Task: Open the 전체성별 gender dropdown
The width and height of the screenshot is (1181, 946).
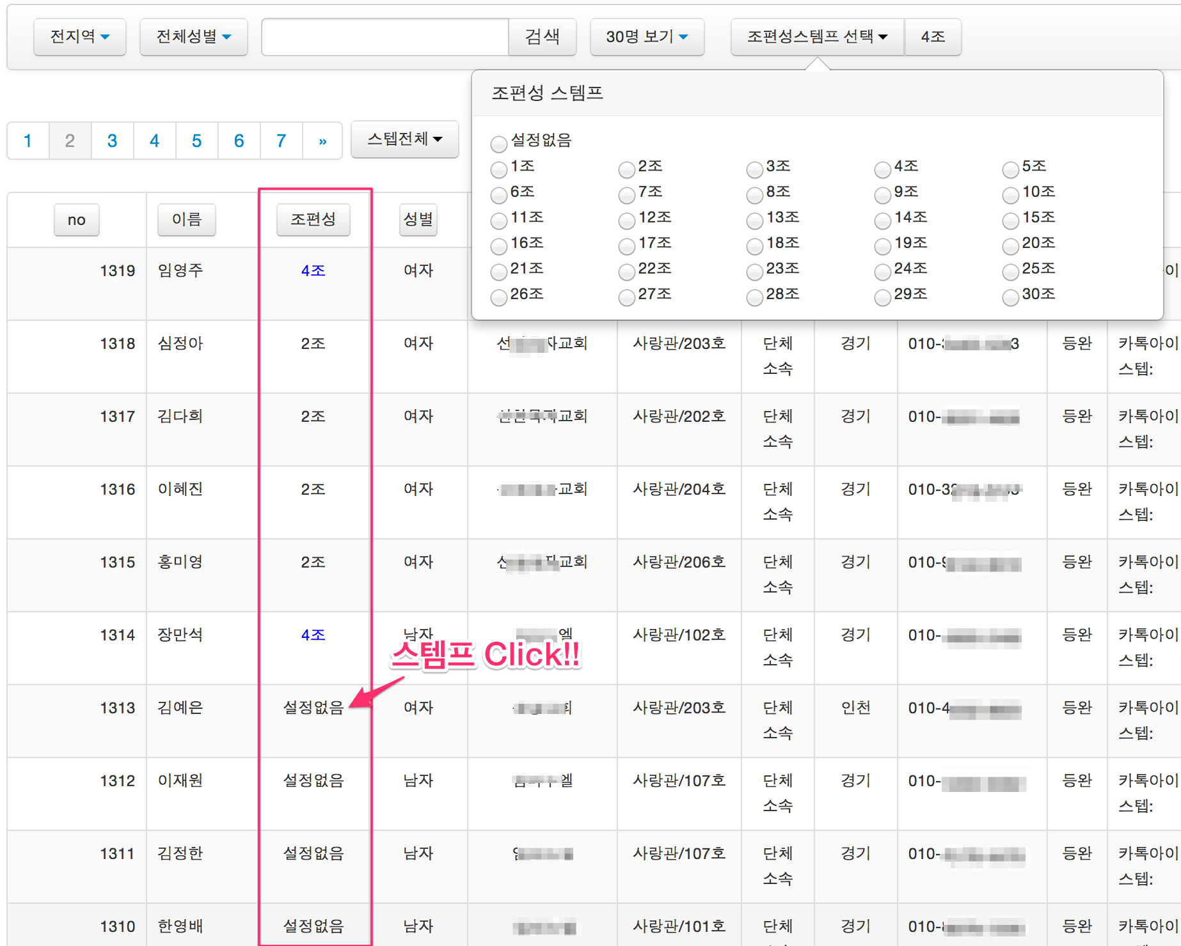Action: pos(193,37)
